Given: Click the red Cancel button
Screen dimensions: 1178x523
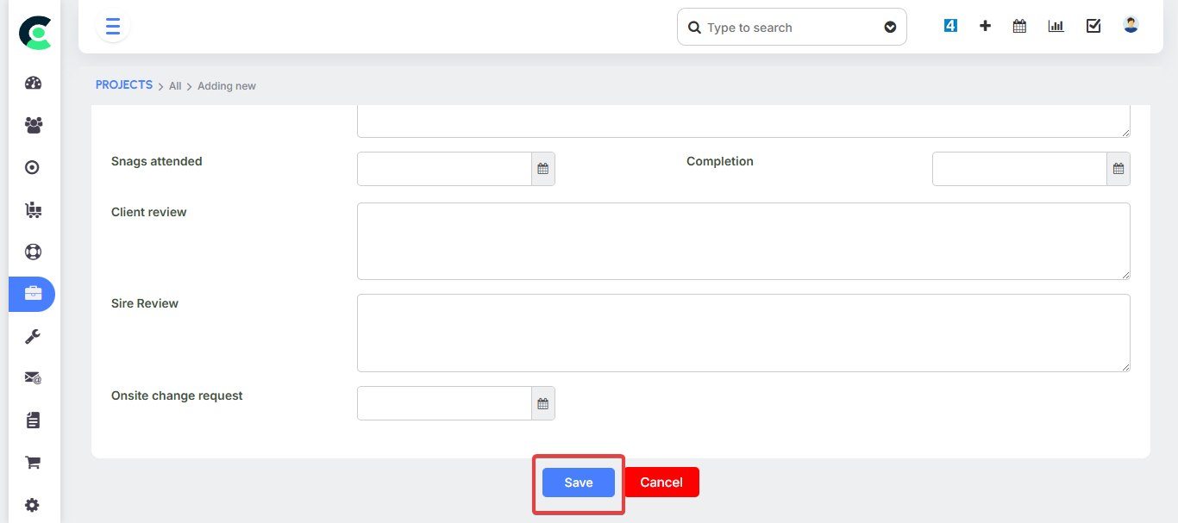Looking at the screenshot, I should (x=661, y=483).
